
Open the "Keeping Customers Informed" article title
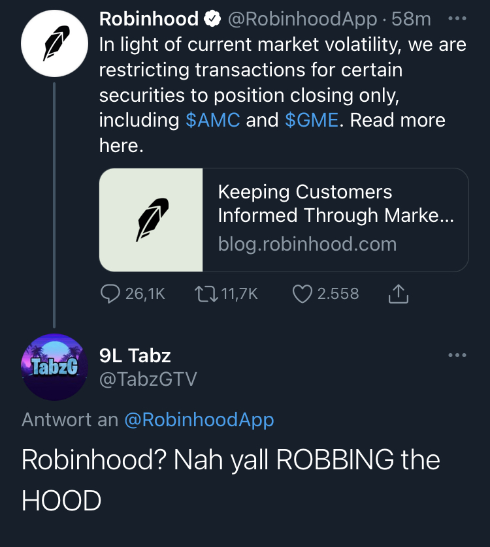click(x=335, y=204)
